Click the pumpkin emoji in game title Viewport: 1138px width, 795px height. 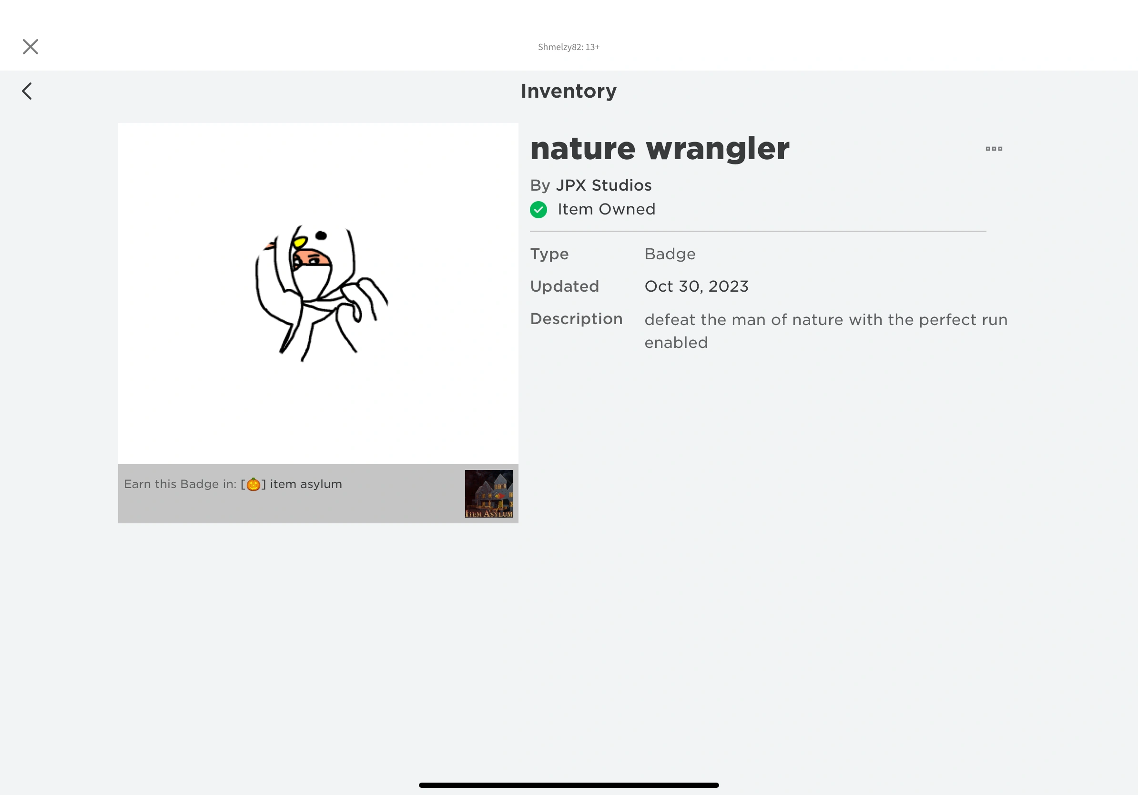click(253, 484)
